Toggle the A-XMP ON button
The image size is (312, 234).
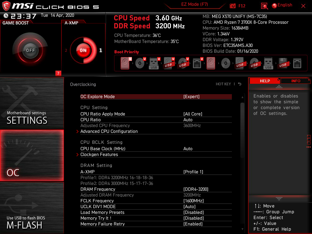(x=83, y=50)
